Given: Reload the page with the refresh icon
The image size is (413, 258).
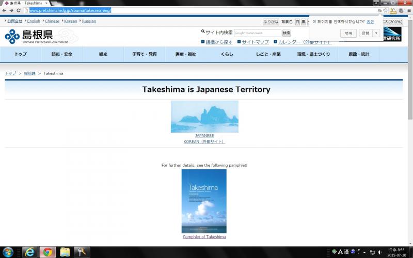Looking at the screenshot, I should pos(19,10).
